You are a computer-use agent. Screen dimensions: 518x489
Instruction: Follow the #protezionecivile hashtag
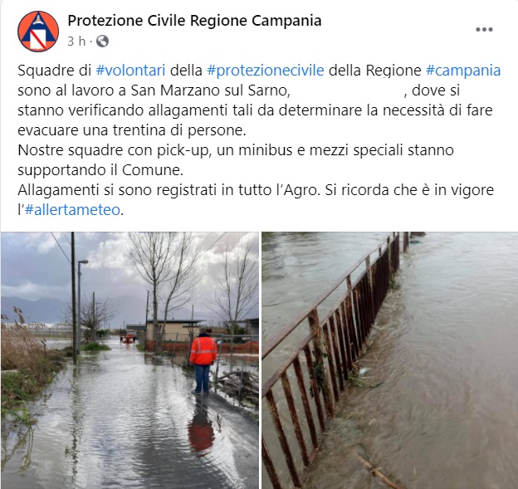click(266, 71)
